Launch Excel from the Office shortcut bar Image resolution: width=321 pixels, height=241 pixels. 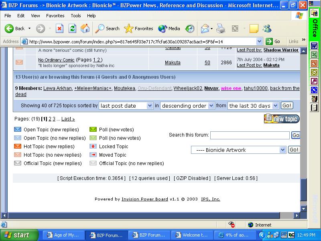coord(314,55)
